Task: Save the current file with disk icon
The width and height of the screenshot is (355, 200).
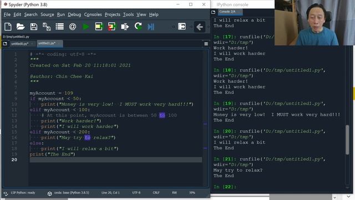Action: 34,27
